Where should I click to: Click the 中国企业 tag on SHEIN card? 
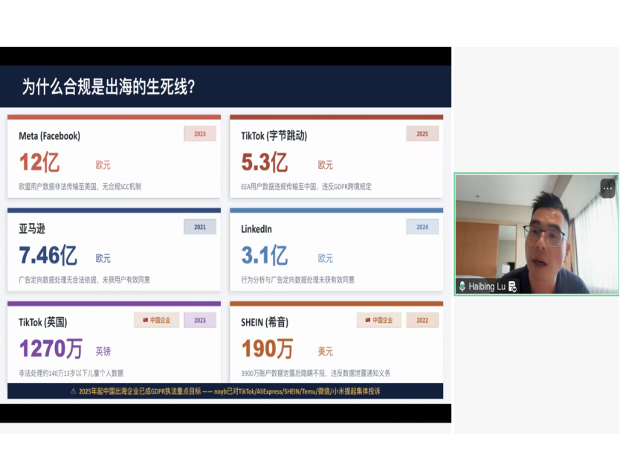[379, 320]
